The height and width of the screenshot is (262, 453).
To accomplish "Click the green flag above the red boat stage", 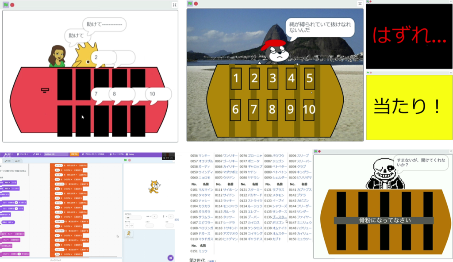I will point(6,5).
